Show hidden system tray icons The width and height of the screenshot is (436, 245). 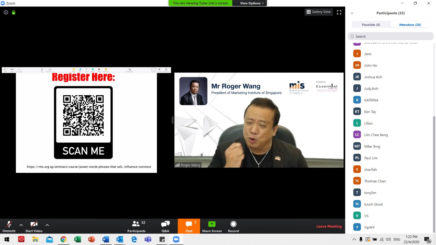tap(354, 239)
